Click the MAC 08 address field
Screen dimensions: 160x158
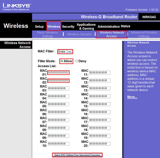[x=58, y=128]
